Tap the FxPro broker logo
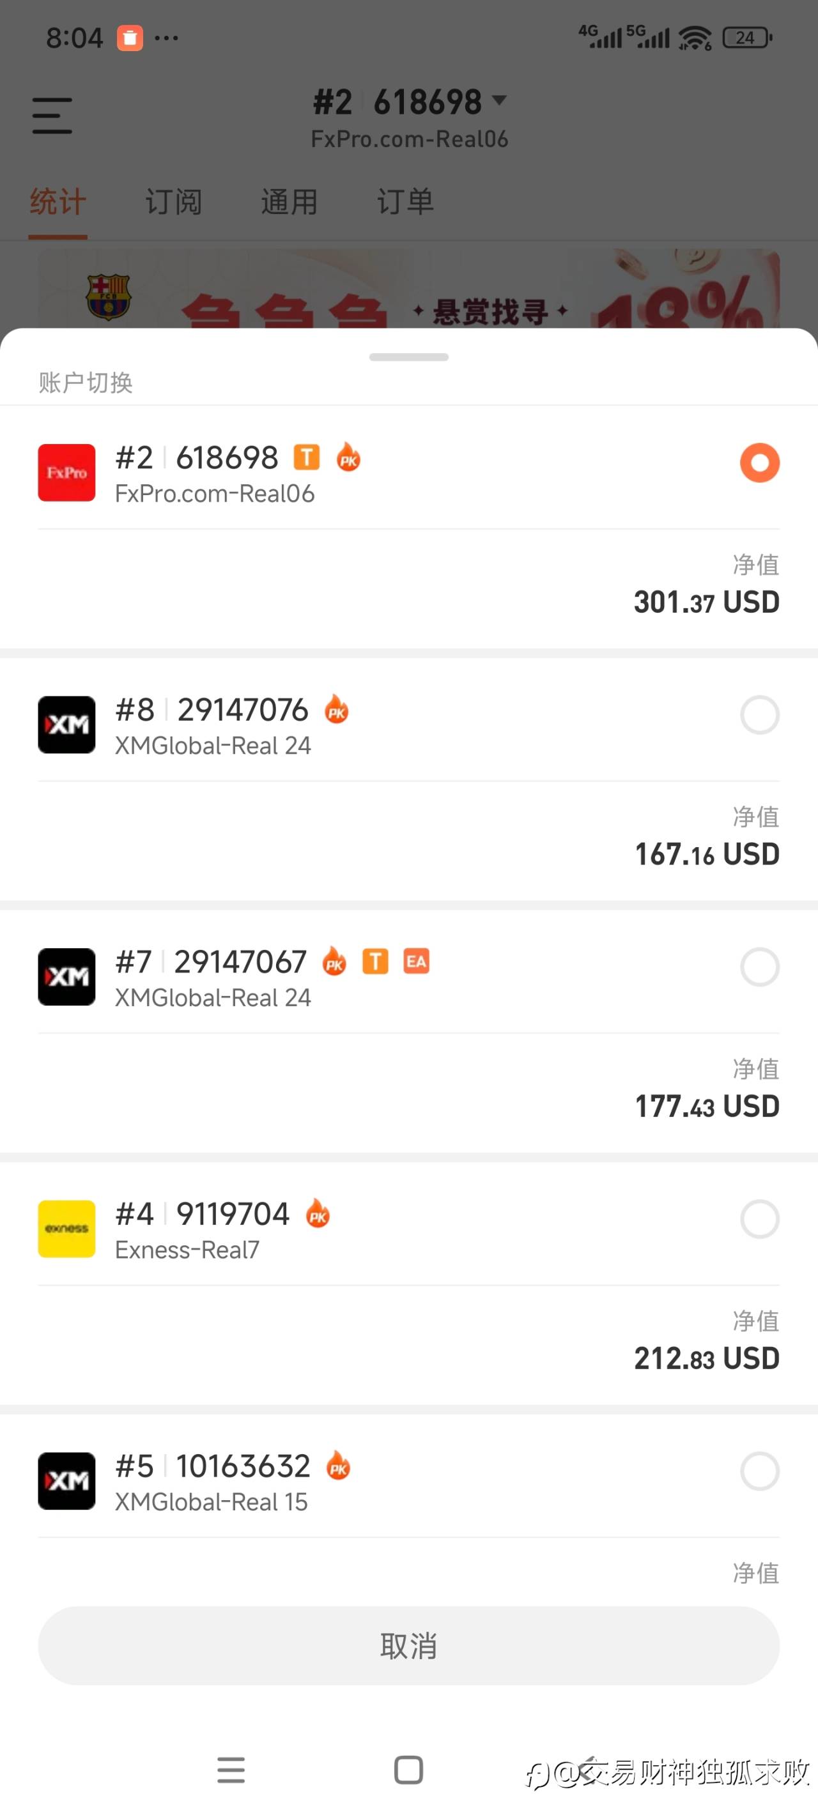Screen dimensions: 818x1817 pyautogui.click(x=66, y=473)
